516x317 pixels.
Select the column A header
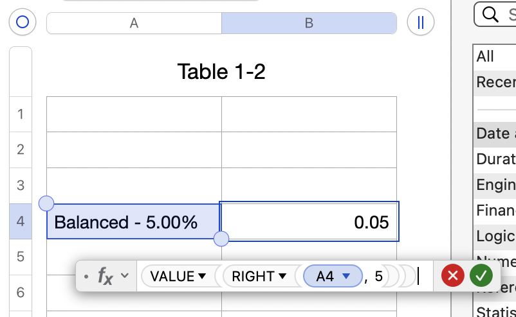134,23
